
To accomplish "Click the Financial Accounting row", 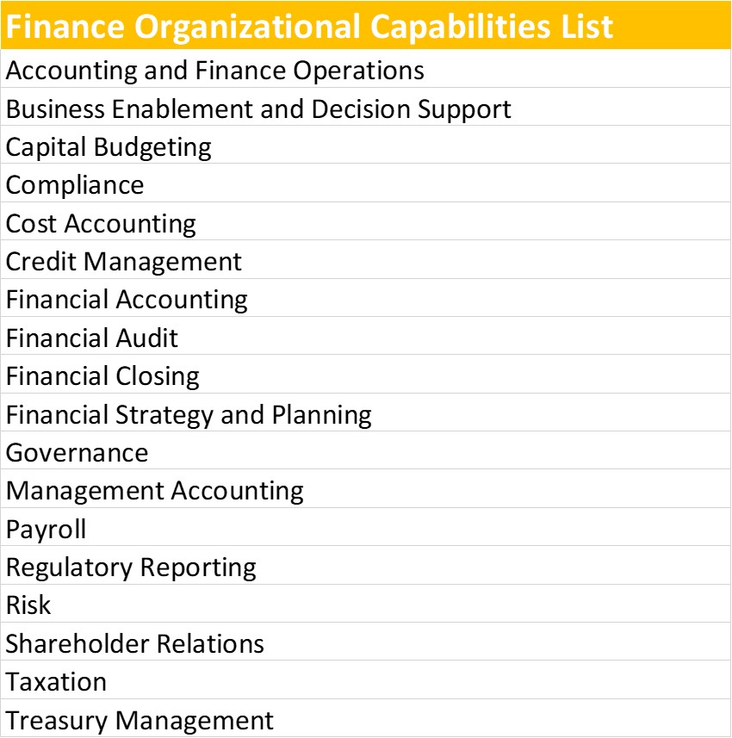I will point(127,299).
